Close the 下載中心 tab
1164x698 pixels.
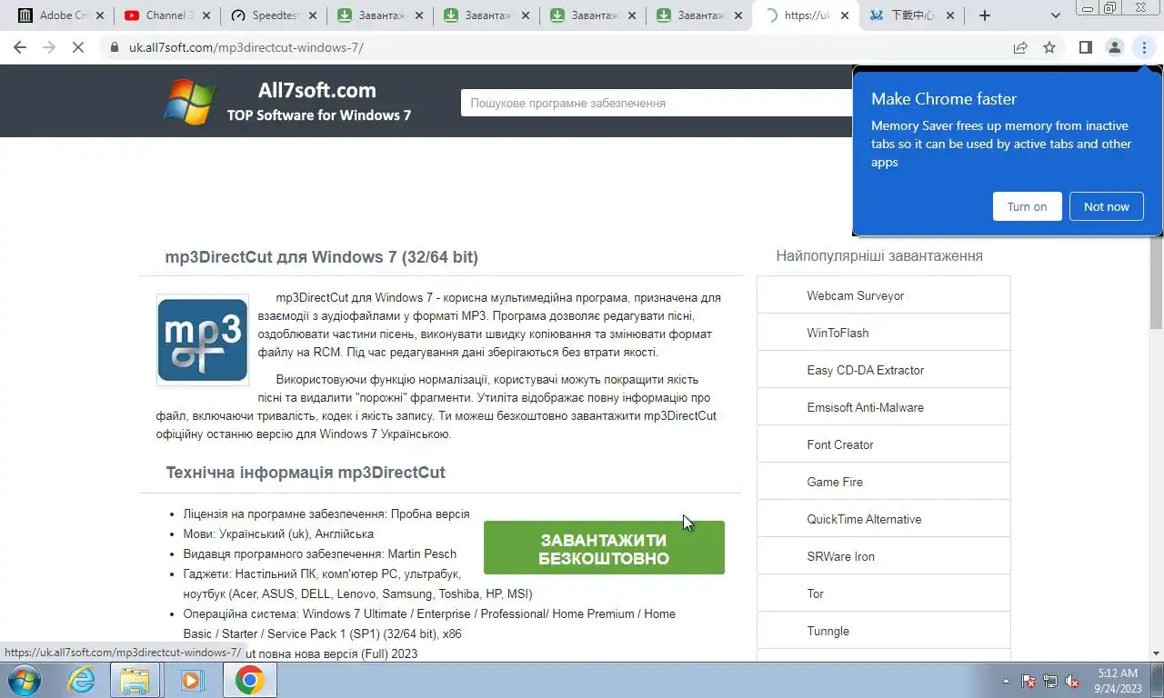[951, 15]
